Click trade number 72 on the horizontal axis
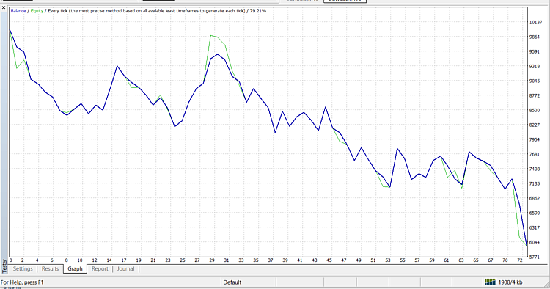Image resolution: width=550 pixels, height=289 pixels. 520,260
